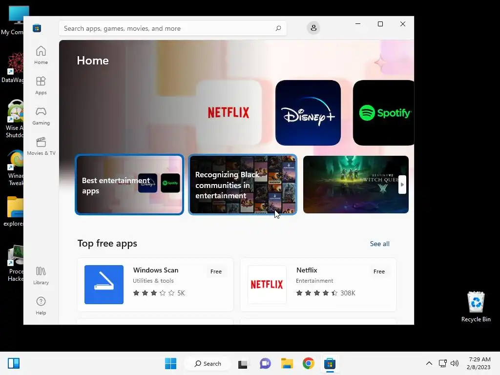This screenshot has width=500, height=375.
Task: Click the Top free apps heading
Action: [107, 244]
